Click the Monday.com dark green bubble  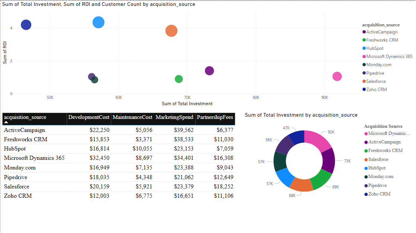95,80
